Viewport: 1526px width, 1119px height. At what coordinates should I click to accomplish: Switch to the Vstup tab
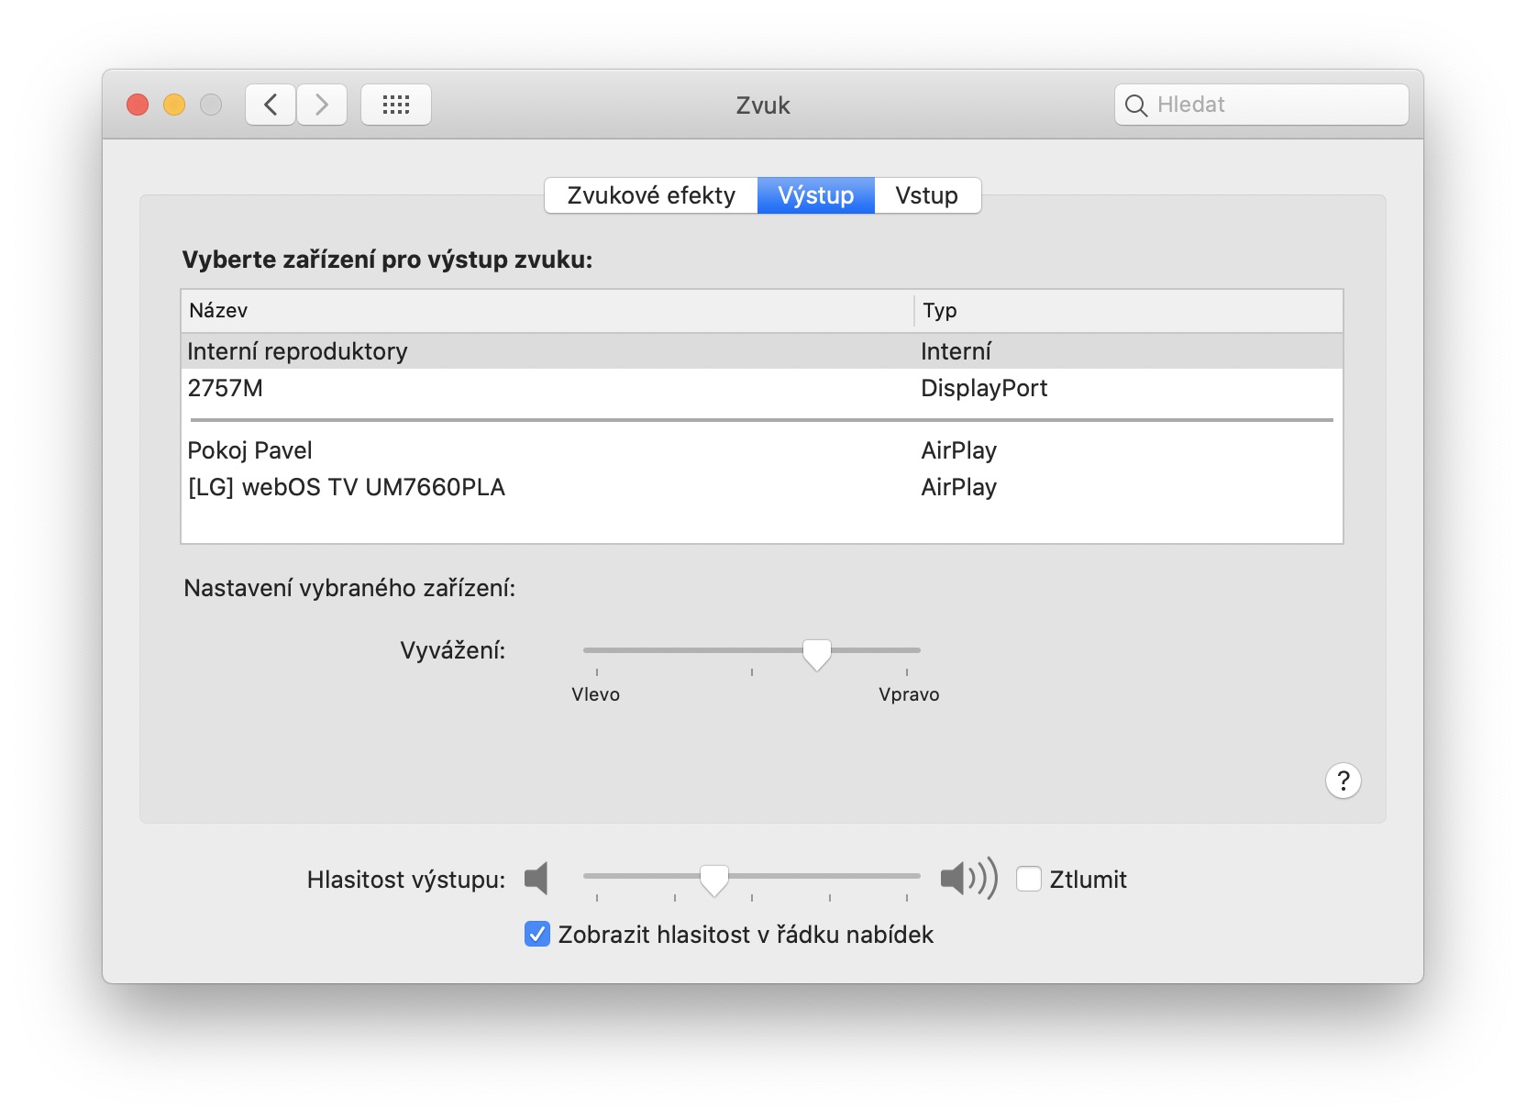[x=926, y=195]
